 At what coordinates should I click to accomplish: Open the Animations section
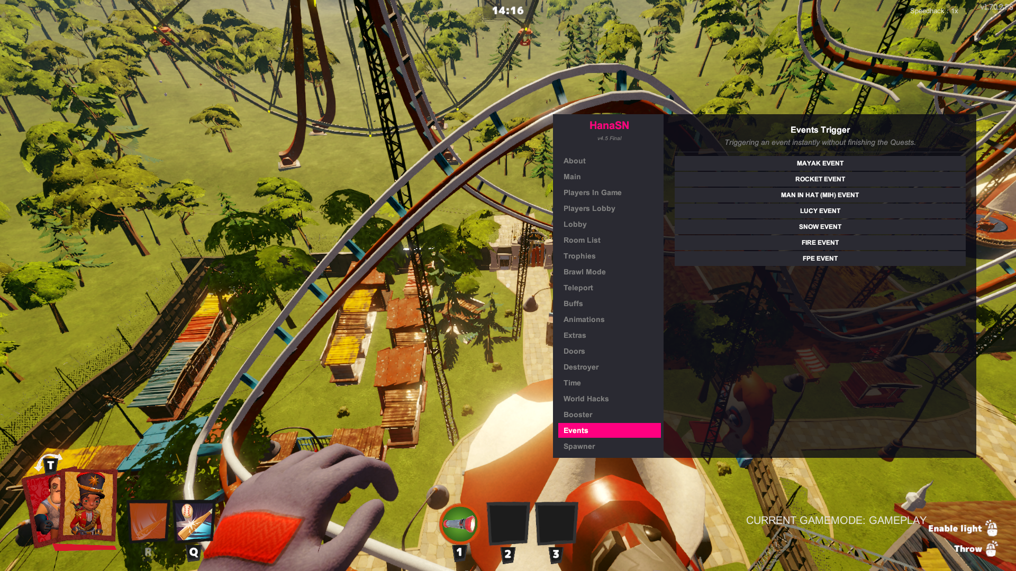609,319
